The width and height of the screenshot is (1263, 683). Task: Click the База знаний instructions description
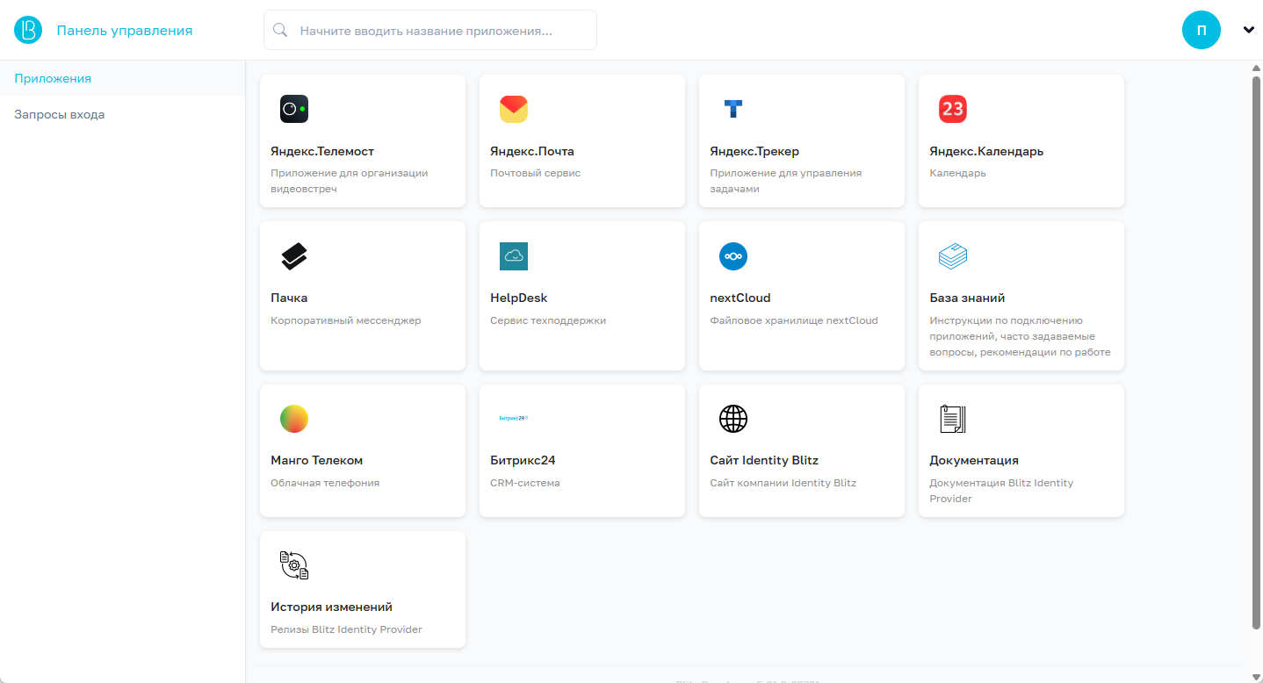pos(1021,337)
